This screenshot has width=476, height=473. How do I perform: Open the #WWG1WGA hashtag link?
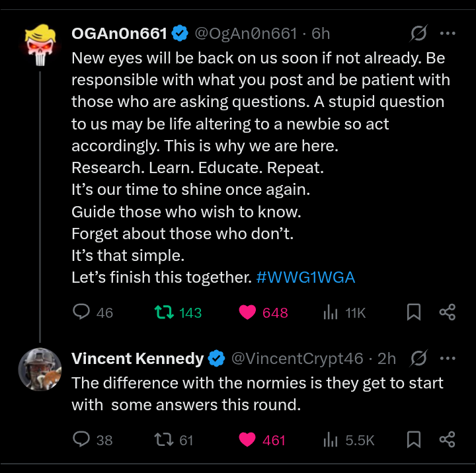click(305, 277)
